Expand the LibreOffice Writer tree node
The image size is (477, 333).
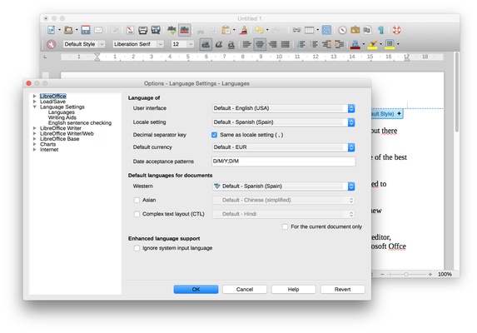coord(34,128)
